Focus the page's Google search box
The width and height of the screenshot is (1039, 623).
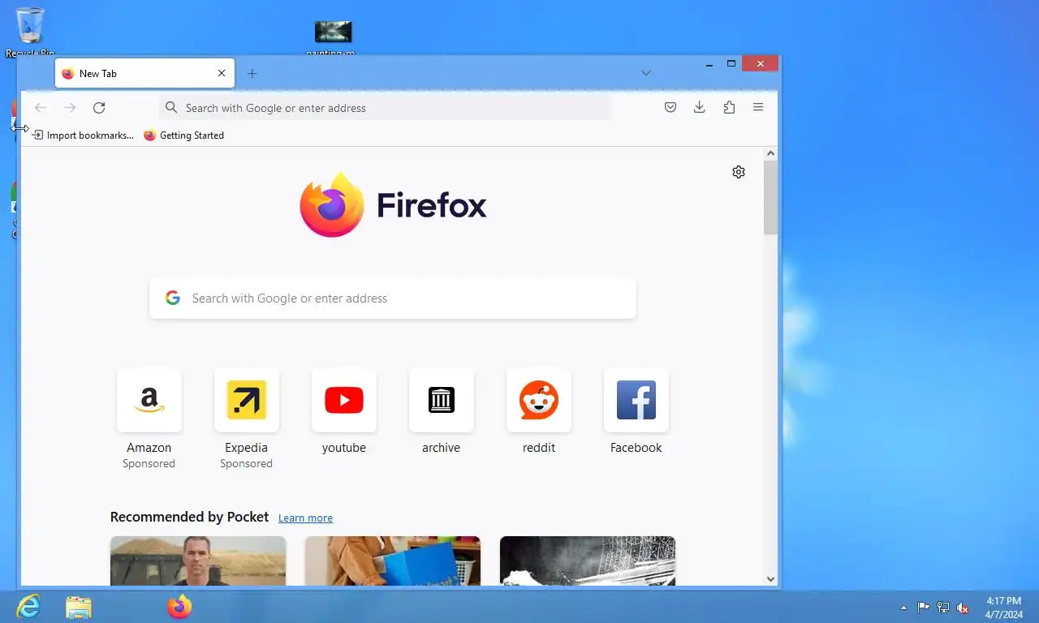click(x=393, y=299)
